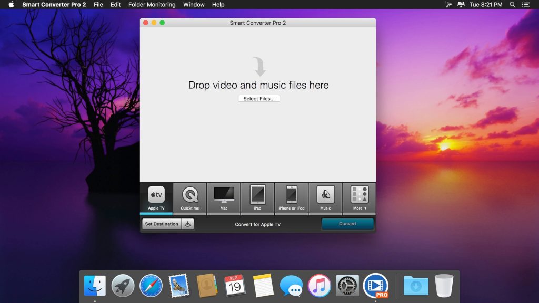Open the Folder Monitoring menu
The height and width of the screenshot is (303, 539).
152,5
